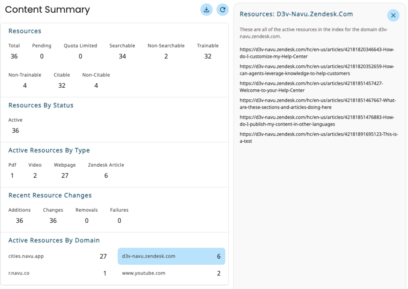Click the Searchable resources count 34

pyautogui.click(x=122, y=56)
